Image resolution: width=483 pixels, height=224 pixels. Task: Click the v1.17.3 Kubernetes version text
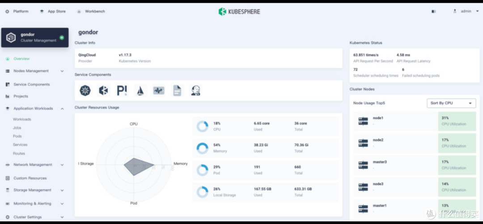[125, 55]
